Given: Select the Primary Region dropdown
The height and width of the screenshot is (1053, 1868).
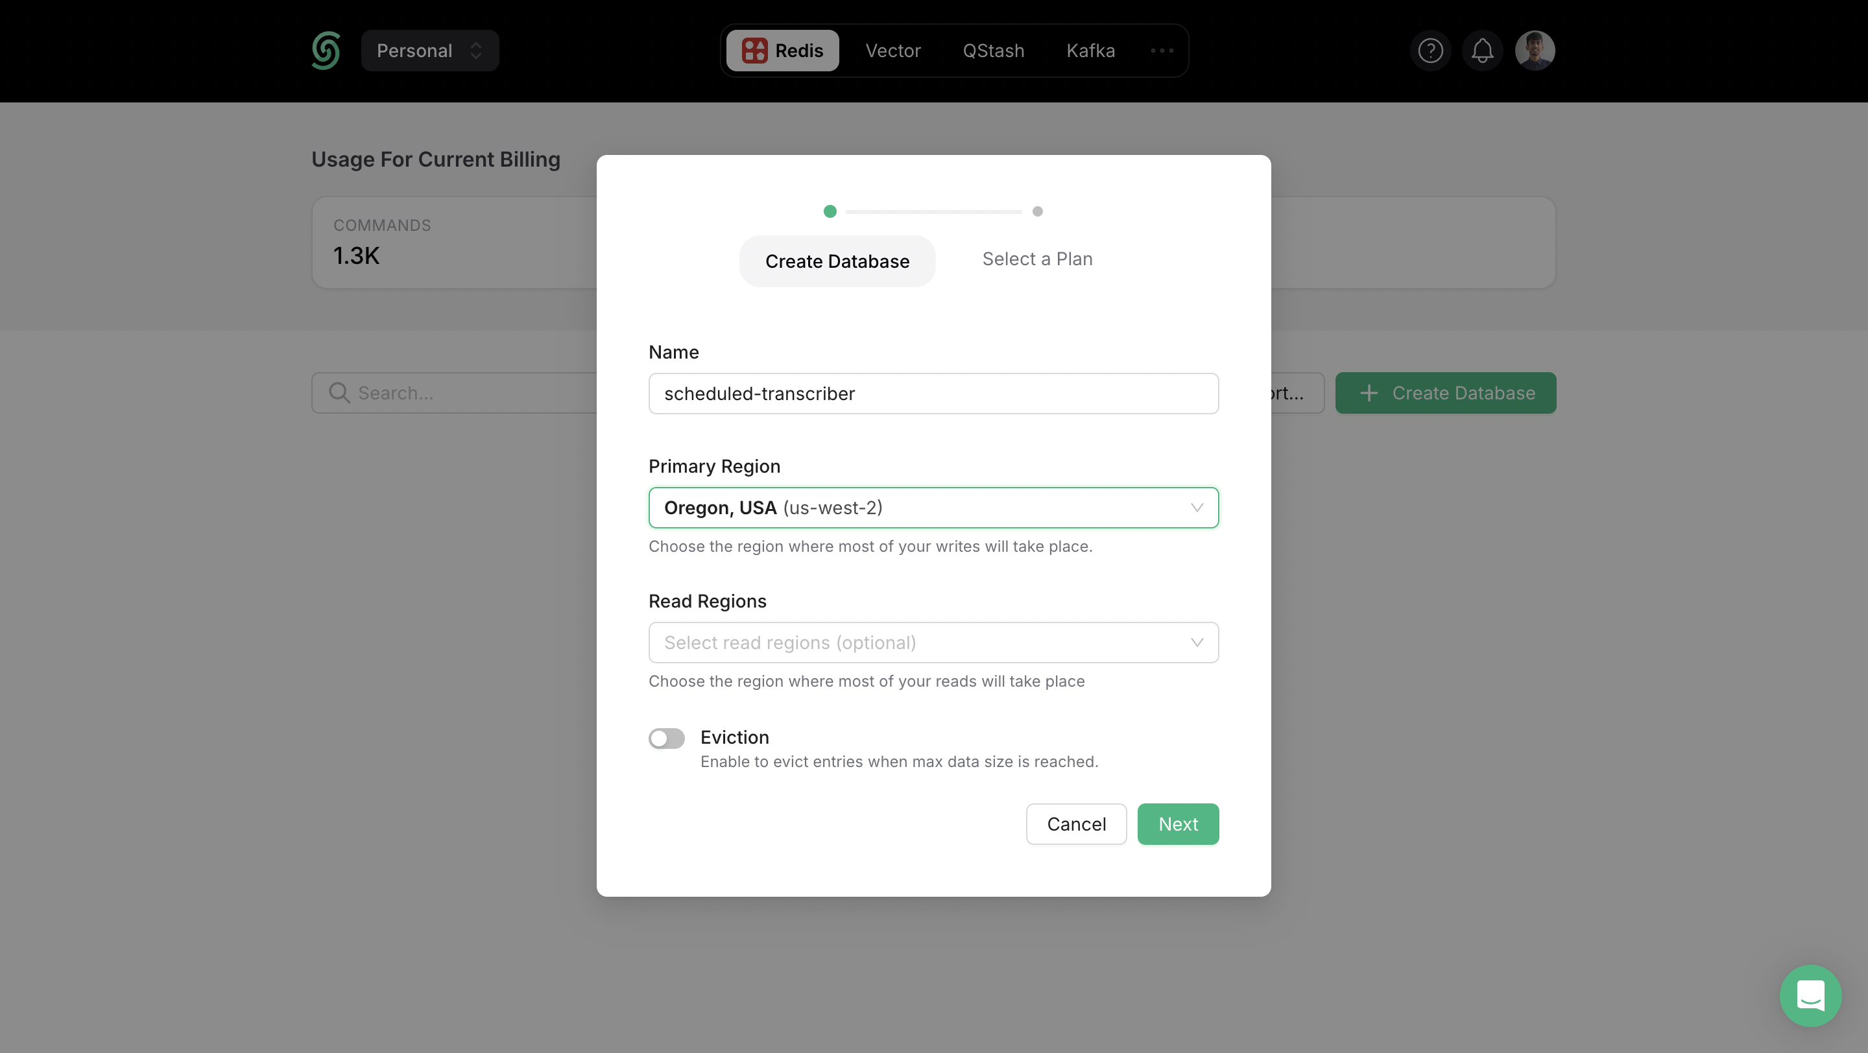Looking at the screenshot, I should click(934, 506).
